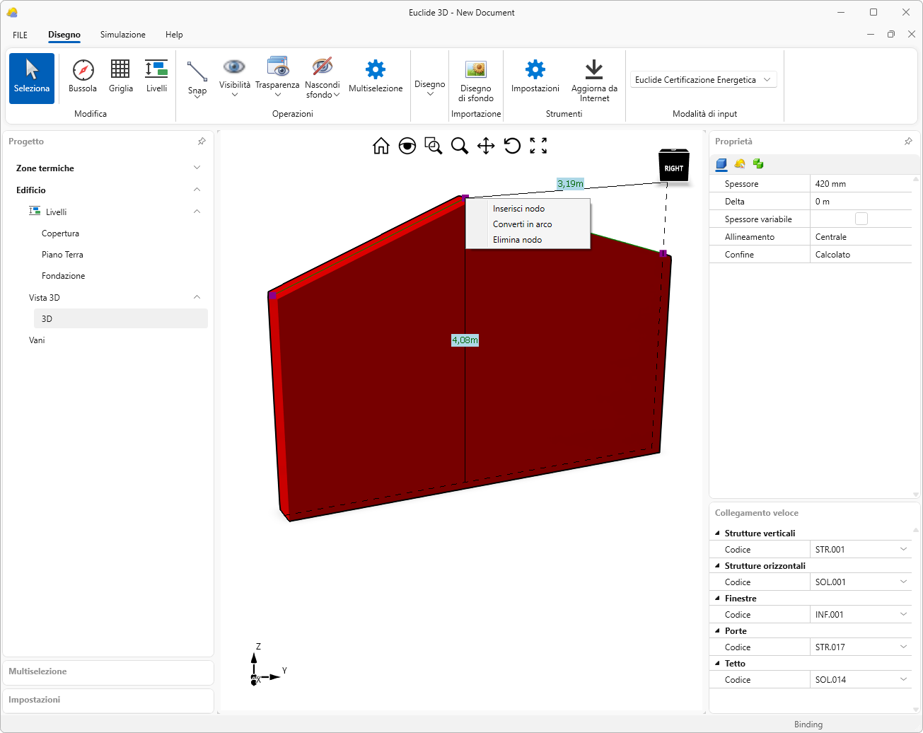Open the Livelli levels tool
The height and width of the screenshot is (733, 923).
[x=156, y=76]
